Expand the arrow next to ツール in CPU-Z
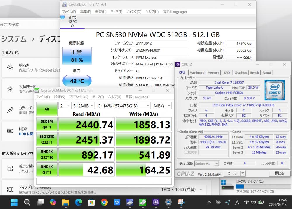 242,173
